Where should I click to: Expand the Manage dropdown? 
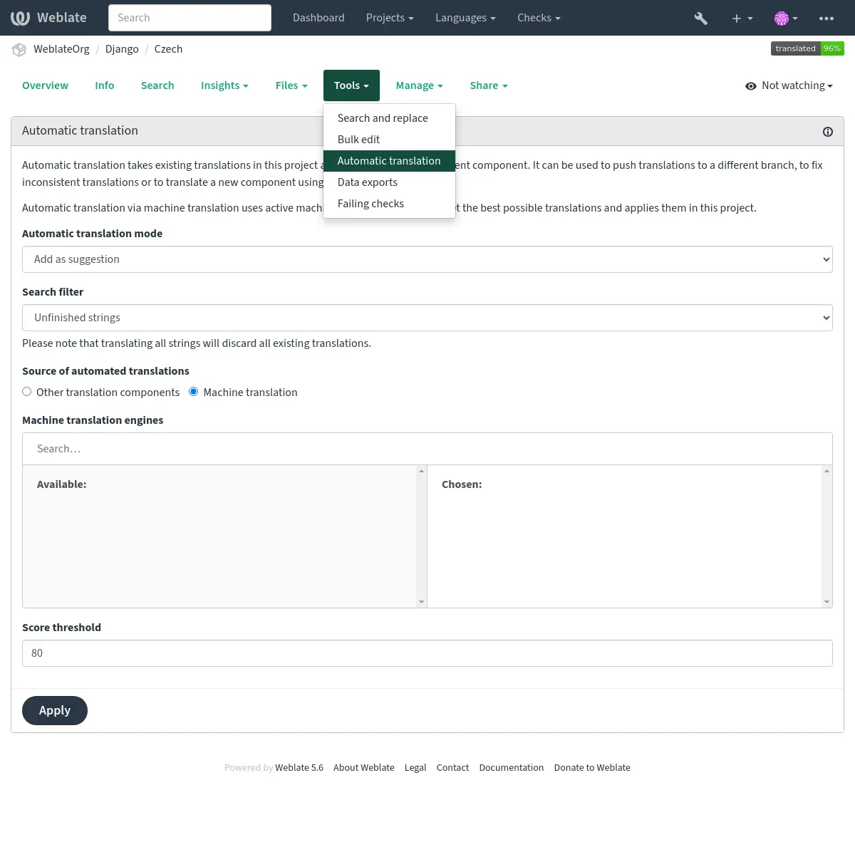point(419,85)
